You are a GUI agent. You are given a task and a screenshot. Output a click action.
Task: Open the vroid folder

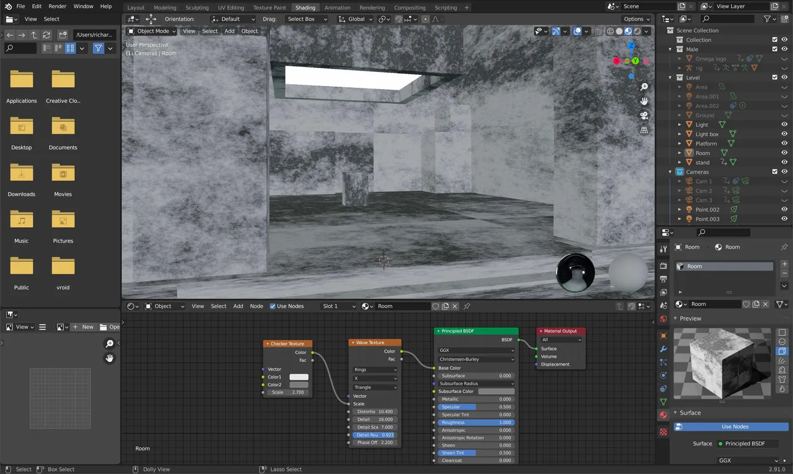point(63,272)
